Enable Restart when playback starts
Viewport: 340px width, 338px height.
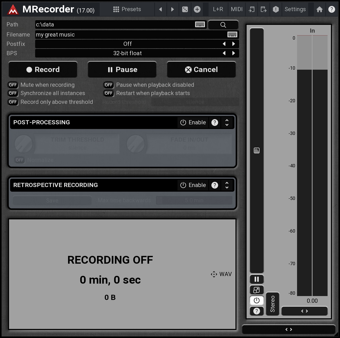click(109, 93)
